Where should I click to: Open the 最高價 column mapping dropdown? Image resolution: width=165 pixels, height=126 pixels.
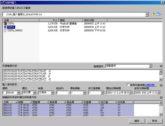(x=65, y=102)
